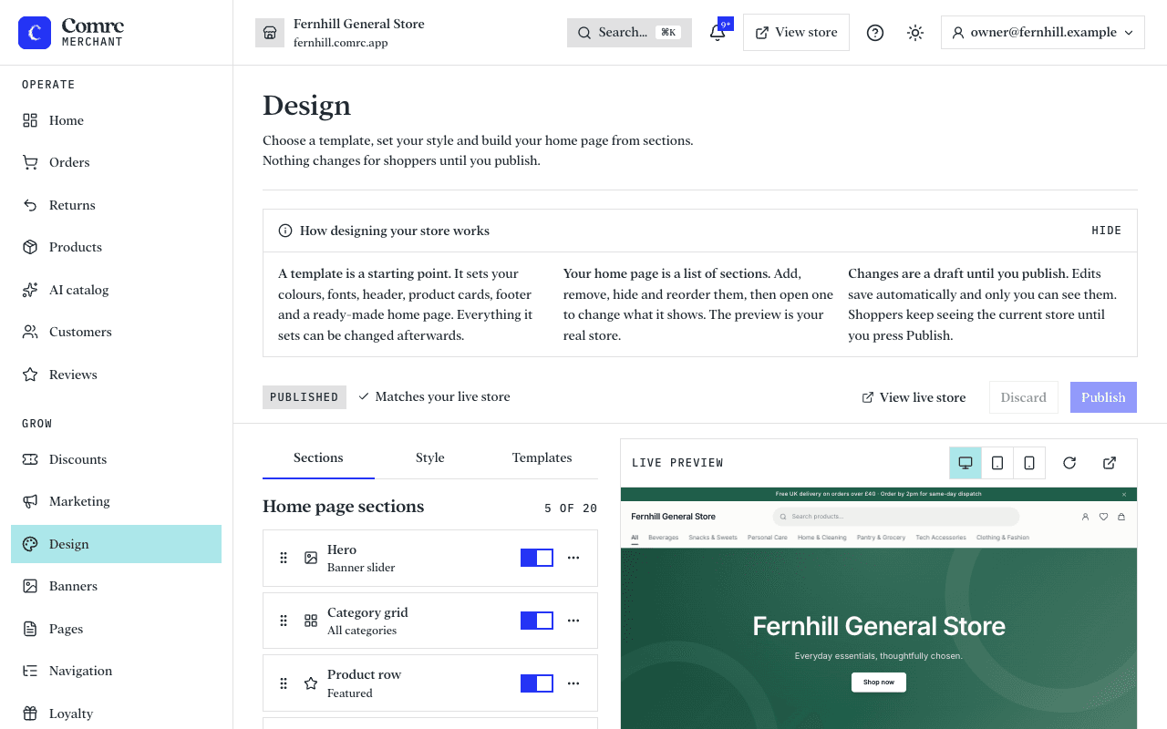Click the Search box in the header
The image size is (1167, 729).
pos(629,33)
